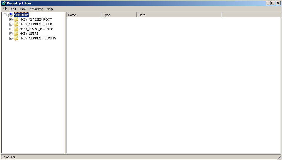Open the Help menu
282x160 pixels.
tap(50, 9)
